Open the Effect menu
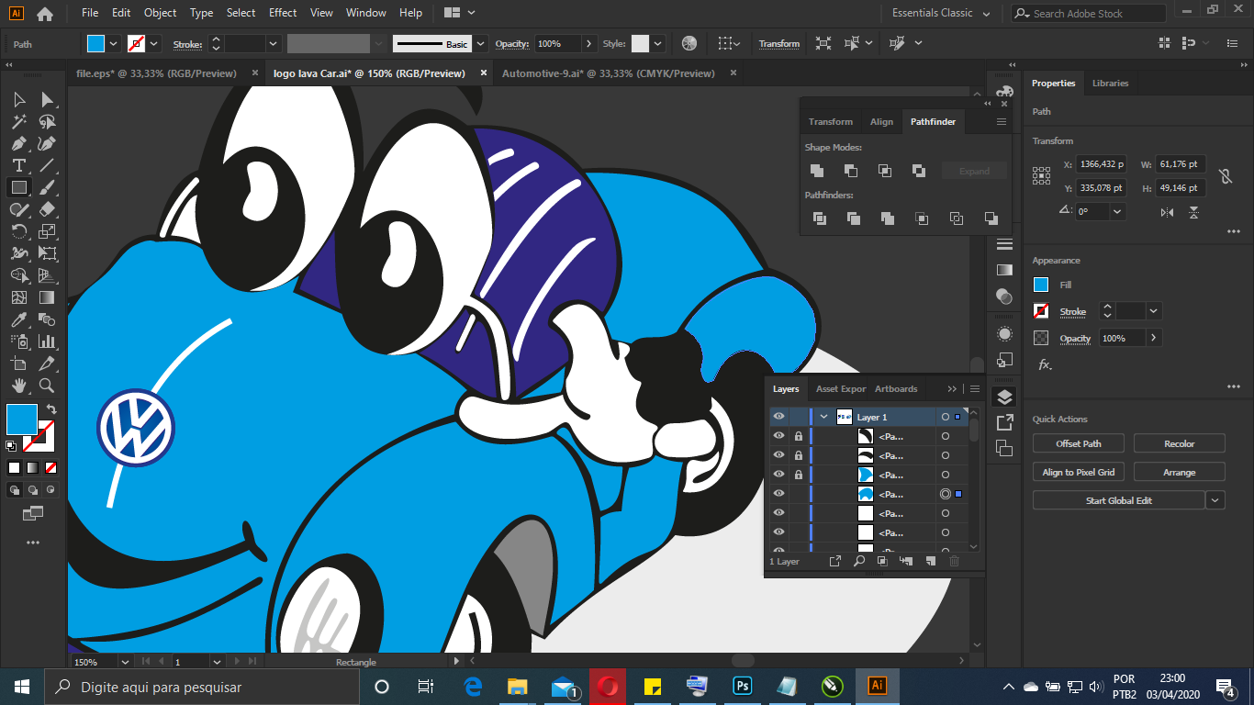This screenshot has width=1254, height=705. coord(283,13)
